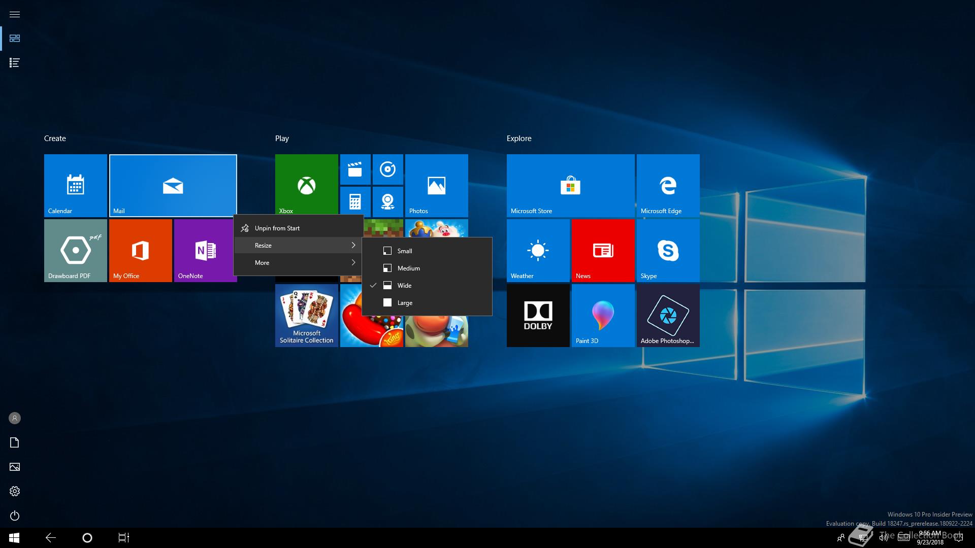The image size is (975, 548).
Task: Select Large tile size
Action: pos(427,302)
